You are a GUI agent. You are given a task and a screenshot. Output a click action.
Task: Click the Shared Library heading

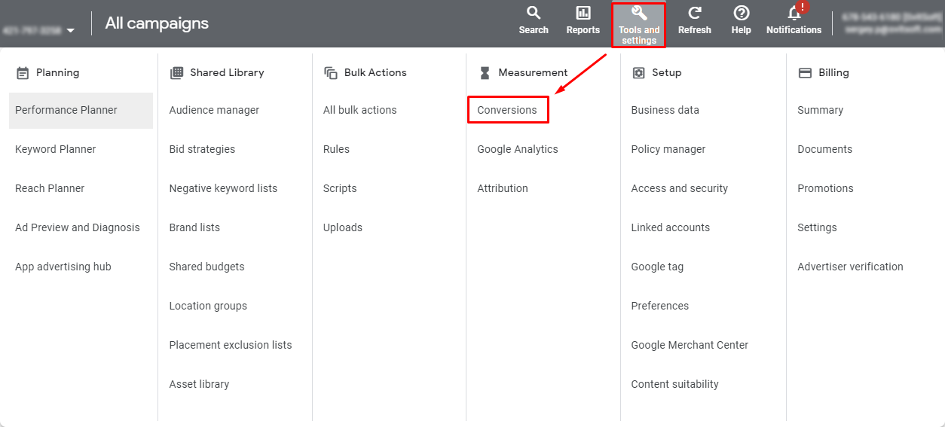tap(227, 73)
